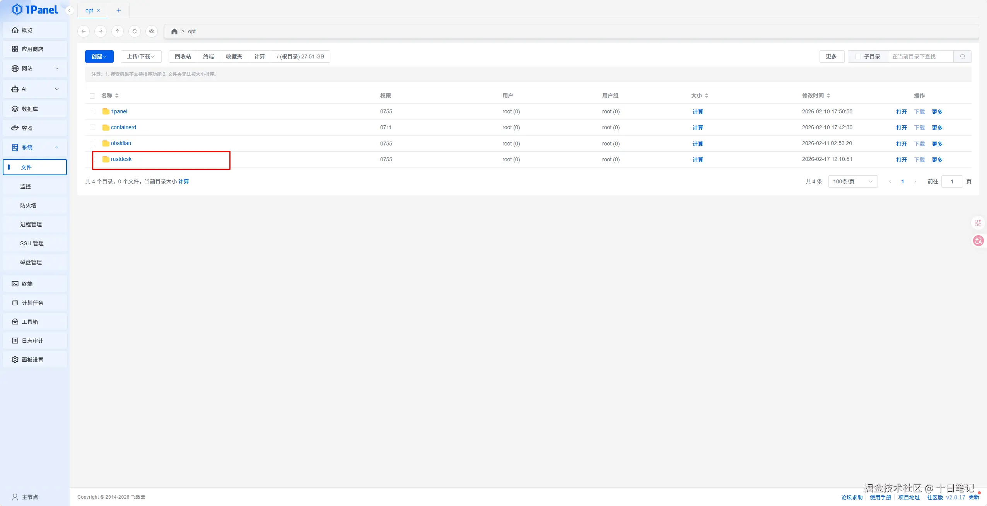The image size is (987, 506).
Task: Open the rustdesk folder link
Action: click(121, 159)
